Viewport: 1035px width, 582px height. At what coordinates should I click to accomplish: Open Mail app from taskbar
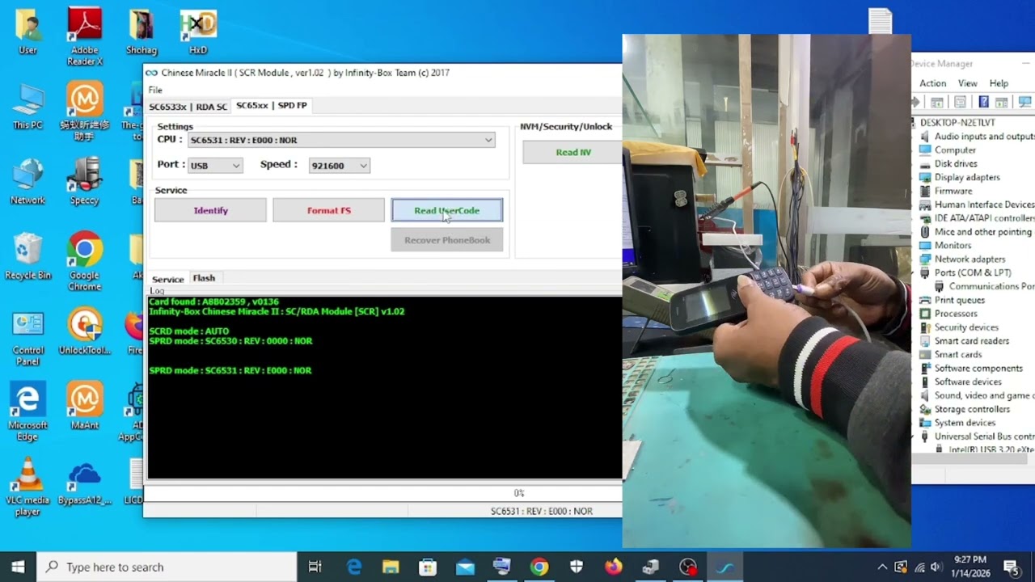(465, 567)
